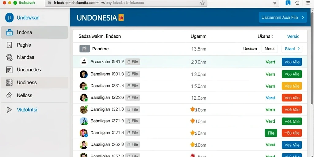The height and width of the screenshot is (157, 314).
Task: Click the gray folder icon beside Pandere
Action: click(85, 49)
